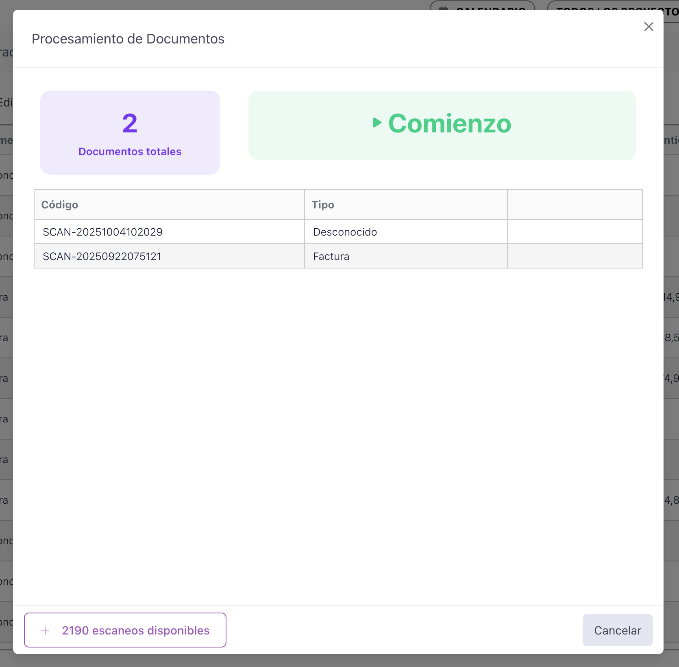Click the Factura type cell

tap(331, 256)
